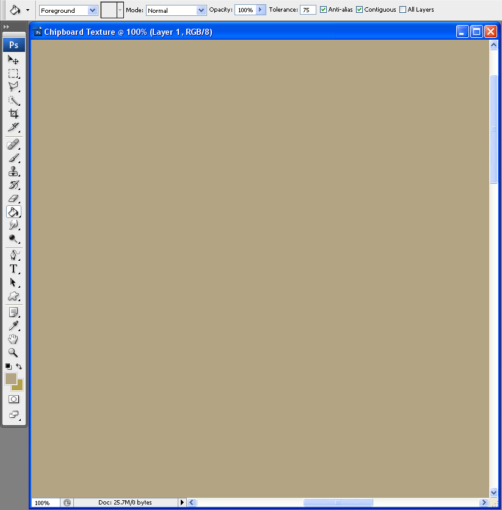Select the Crop tool

13,115
